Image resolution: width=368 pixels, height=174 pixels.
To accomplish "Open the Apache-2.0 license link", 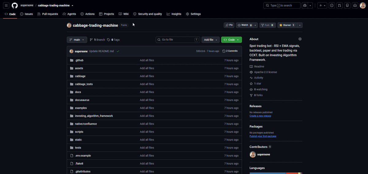I will pos(263,72).
